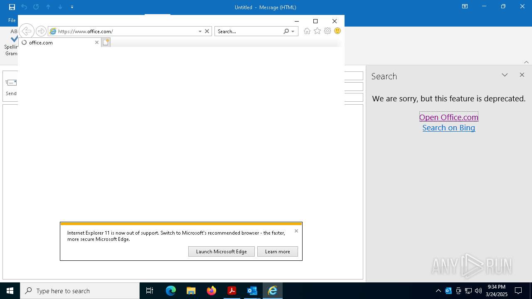The height and width of the screenshot is (299, 532).
Task: Open IE Tools gear icon
Action: pyautogui.click(x=328, y=31)
